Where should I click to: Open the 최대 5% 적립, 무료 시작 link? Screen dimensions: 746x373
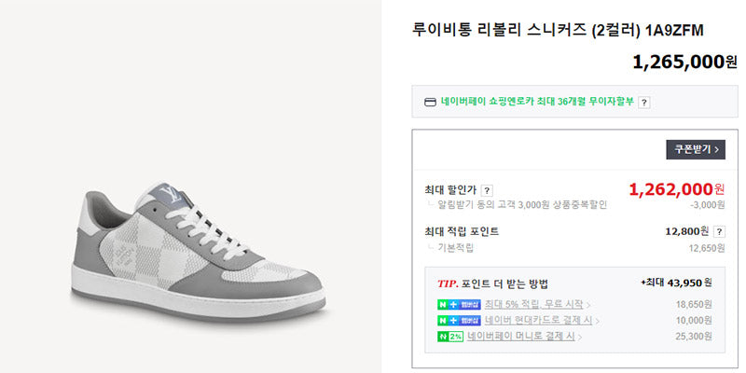533,305
